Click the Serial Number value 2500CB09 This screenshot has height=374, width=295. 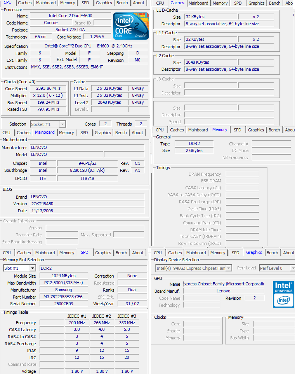(64, 304)
